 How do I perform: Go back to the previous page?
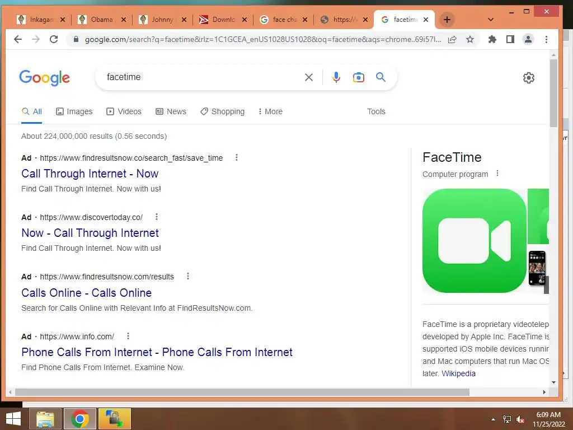[18, 39]
